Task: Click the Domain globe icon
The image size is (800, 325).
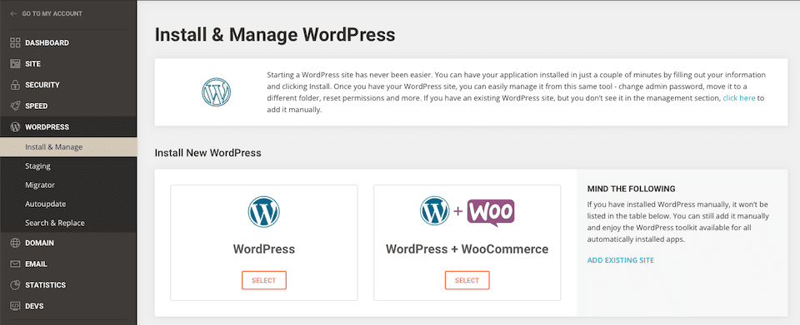Action: click(x=15, y=243)
